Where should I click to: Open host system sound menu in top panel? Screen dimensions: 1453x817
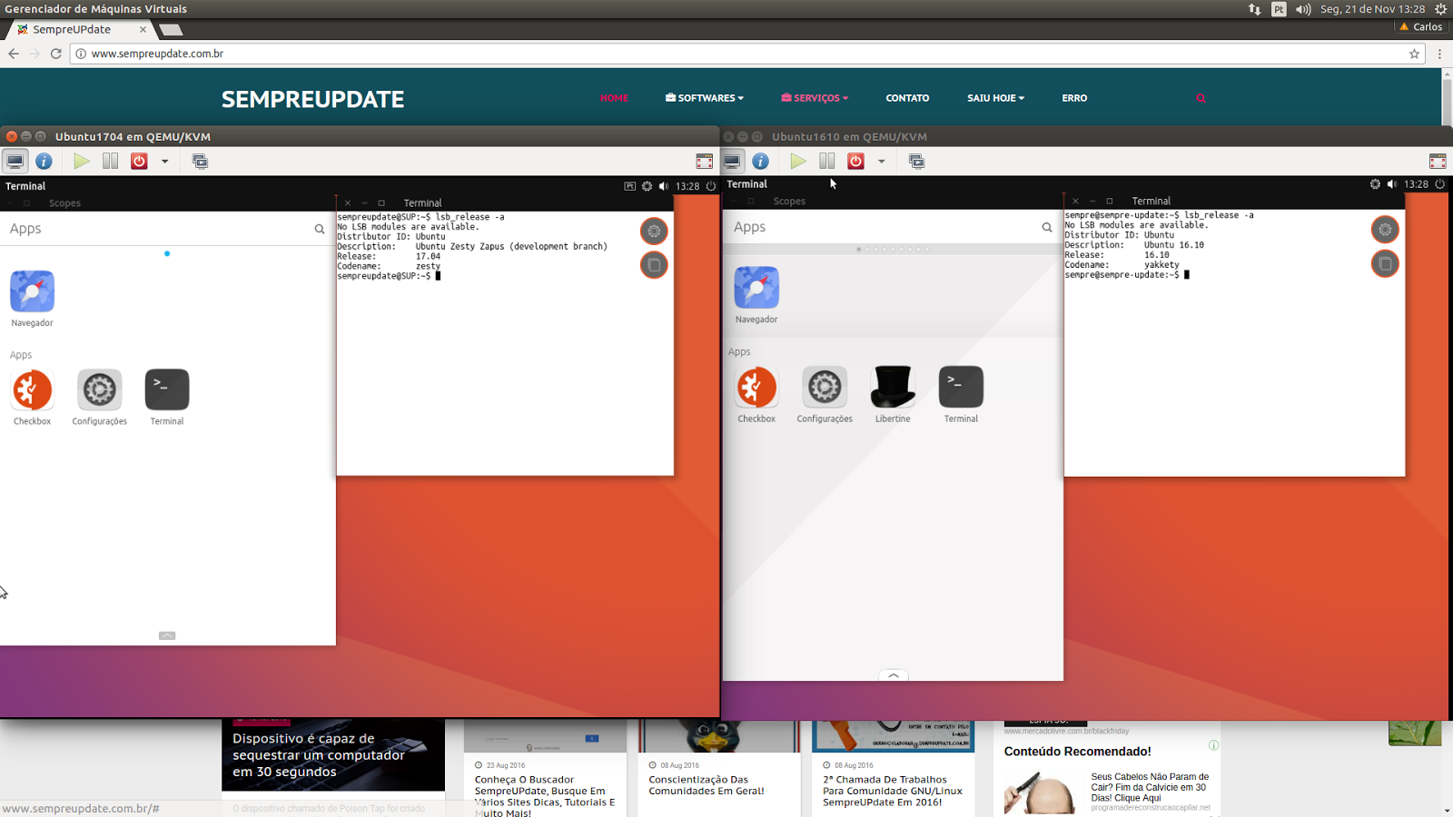[x=1303, y=9]
